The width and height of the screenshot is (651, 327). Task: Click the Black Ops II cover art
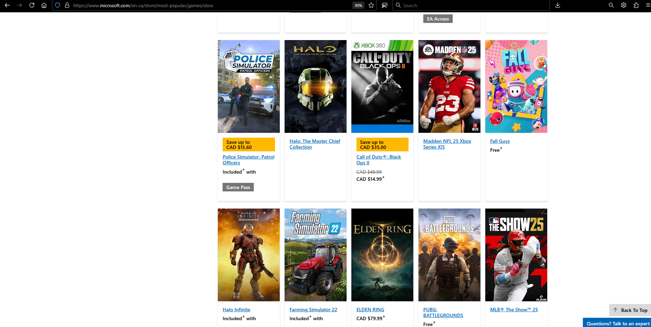(382, 86)
